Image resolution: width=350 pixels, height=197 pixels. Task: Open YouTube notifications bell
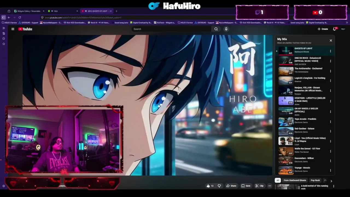(335, 29)
